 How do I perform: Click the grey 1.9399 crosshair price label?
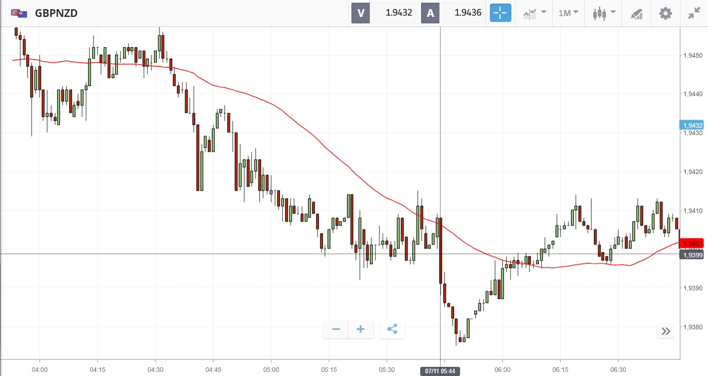(692, 255)
